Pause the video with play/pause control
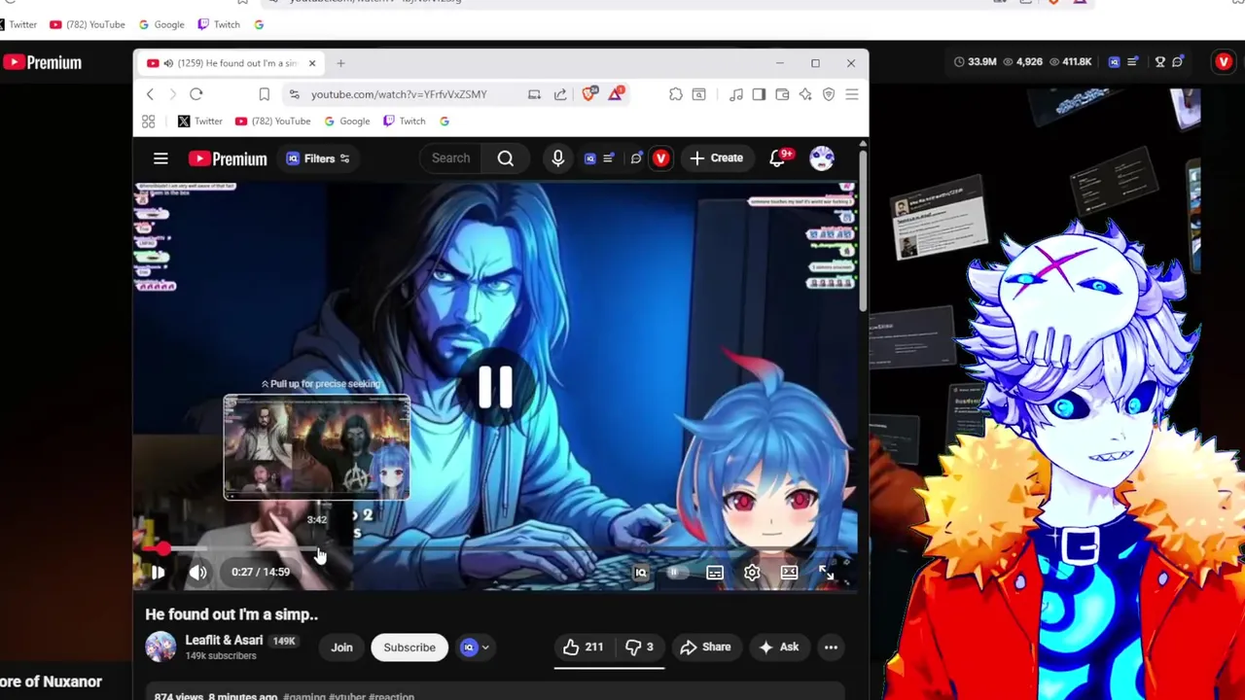Screen dimensions: 1245x700 pos(158,573)
